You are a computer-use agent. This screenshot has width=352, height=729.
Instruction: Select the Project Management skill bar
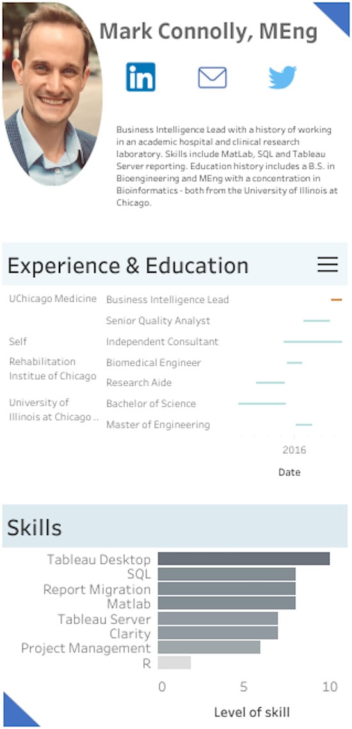click(x=209, y=648)
